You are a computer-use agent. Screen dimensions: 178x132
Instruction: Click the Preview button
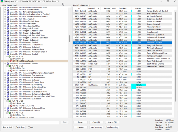coord(80,127)
